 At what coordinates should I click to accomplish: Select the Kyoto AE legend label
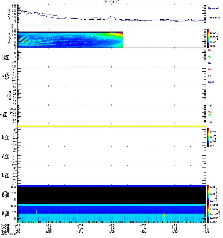213,8
